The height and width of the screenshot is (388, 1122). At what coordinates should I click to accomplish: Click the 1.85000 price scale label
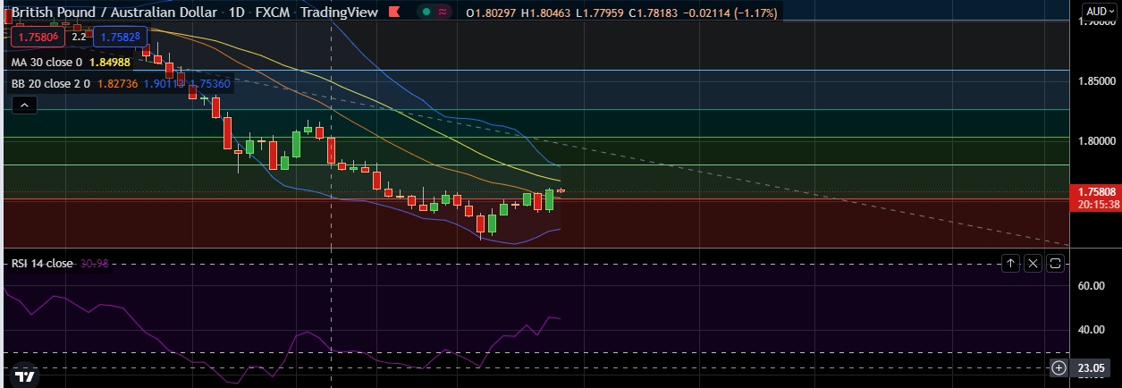[1097, 81]
